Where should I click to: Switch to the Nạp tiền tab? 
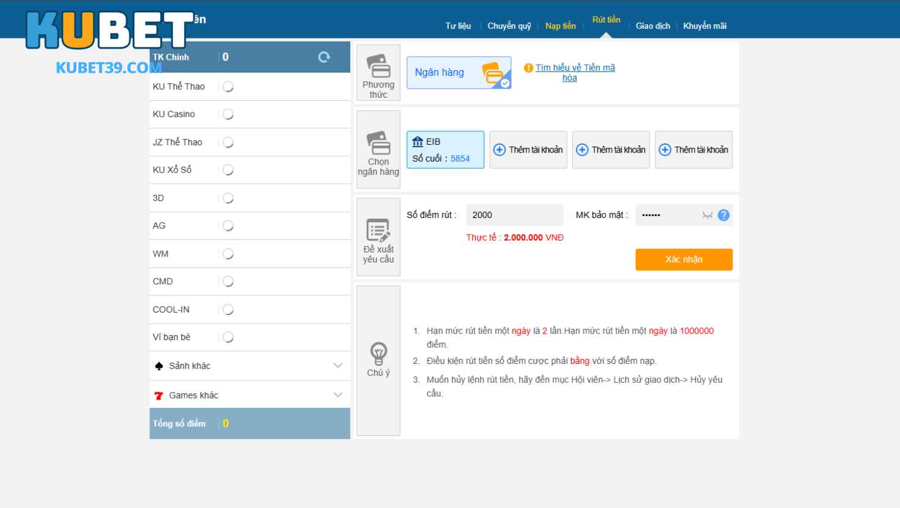pyautogui.click(x=561, y=26)
